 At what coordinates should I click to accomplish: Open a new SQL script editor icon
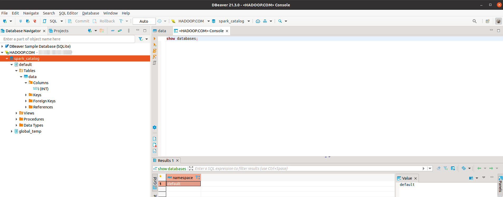pos(45,21)
